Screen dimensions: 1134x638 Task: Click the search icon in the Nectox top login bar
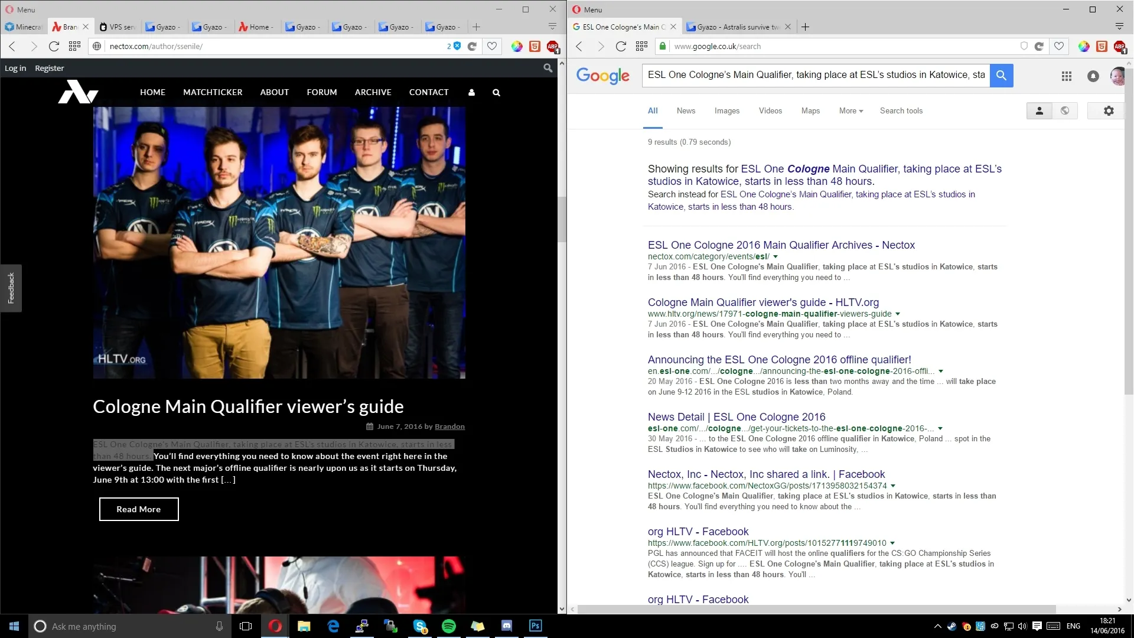(x=548, y=68)
